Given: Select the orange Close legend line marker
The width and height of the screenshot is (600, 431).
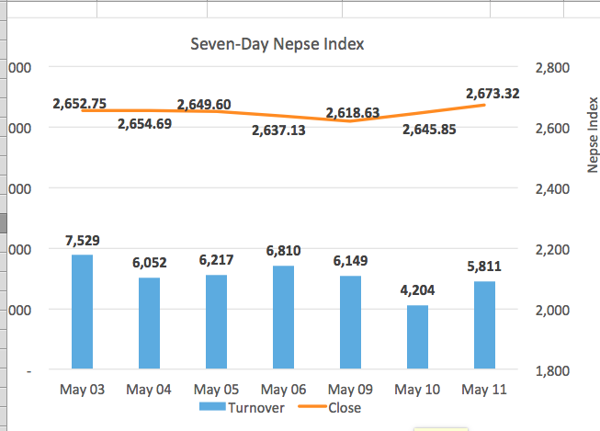Looking at the screenshot, I should coord(310,407).
